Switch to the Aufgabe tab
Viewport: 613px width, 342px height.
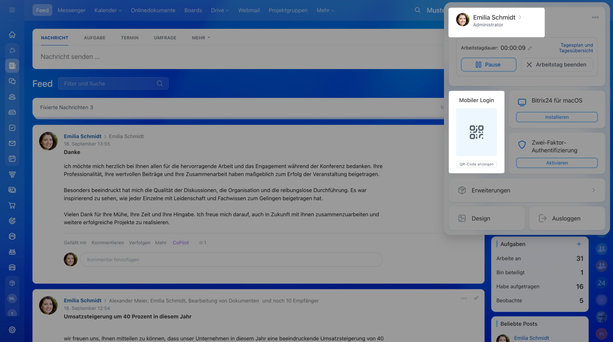click(x=94, y=38)
